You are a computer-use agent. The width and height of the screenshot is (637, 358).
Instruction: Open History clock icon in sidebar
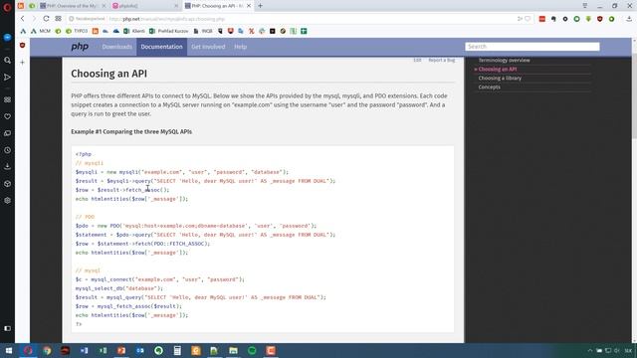[x=7, y=150]
